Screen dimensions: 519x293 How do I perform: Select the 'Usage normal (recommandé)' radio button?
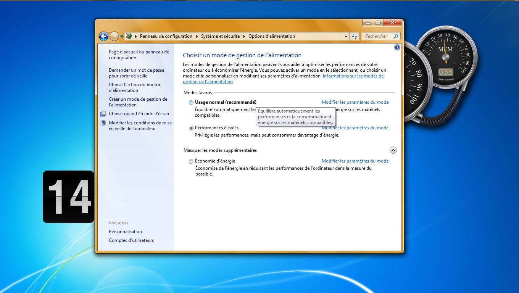(x=191, y=103)
